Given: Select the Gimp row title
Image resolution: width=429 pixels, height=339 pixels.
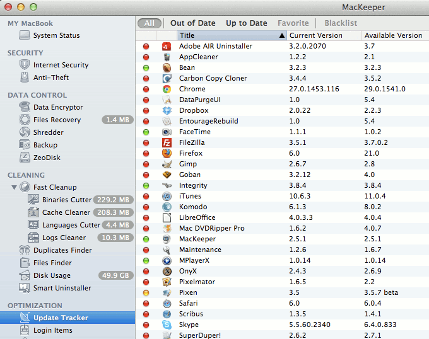Looking at the screenshot, I should click(x=188, y=164).
